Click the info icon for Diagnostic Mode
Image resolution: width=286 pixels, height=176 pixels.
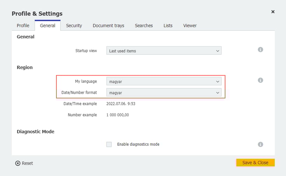[260, 144]
